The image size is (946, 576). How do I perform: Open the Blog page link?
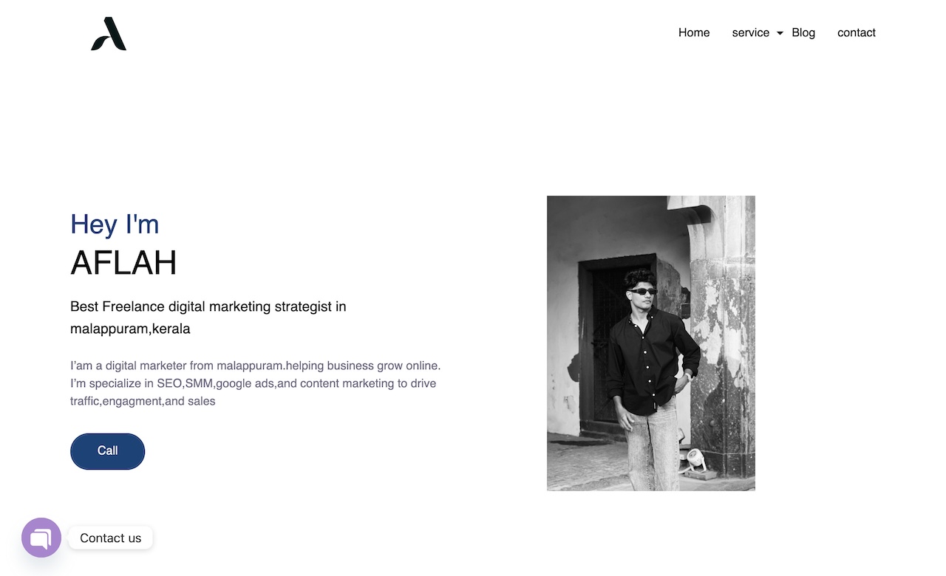pyautogui.click(x=803, y=32)
